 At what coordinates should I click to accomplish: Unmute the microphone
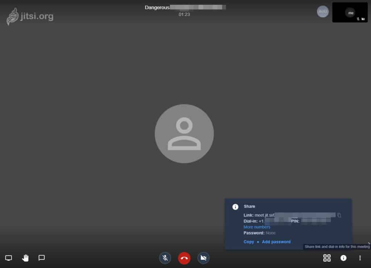click(x=165, y=258)
